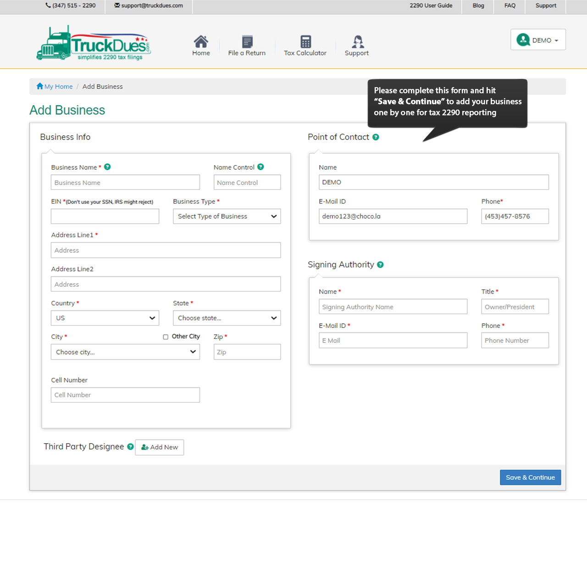Screen dimensions: 587x587
Task: Click the File a Return document icon
Action: 247,41
